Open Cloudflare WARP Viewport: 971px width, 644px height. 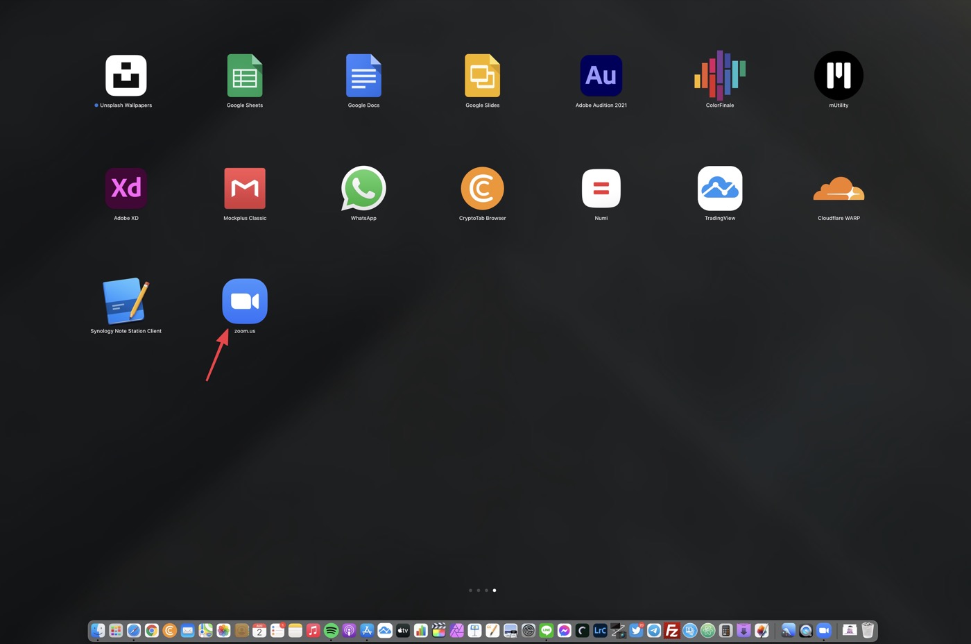[839, 189]
